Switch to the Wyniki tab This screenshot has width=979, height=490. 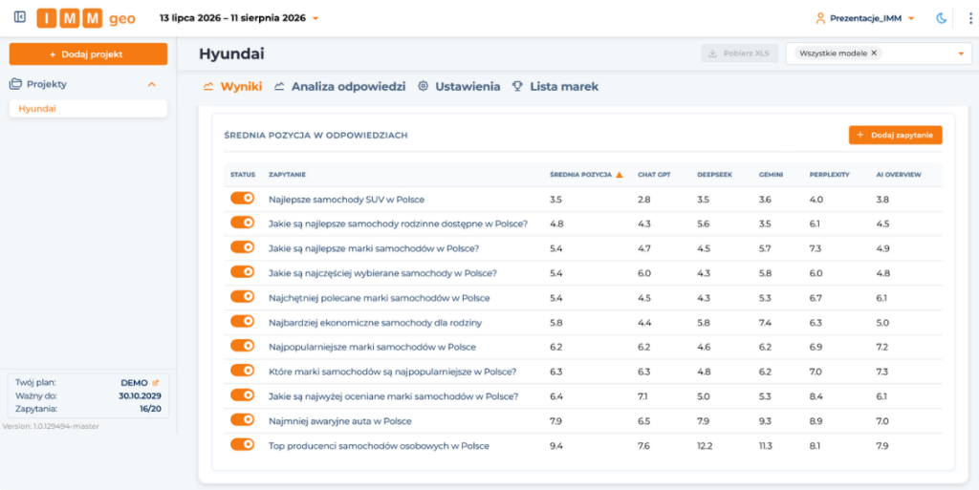232,87
